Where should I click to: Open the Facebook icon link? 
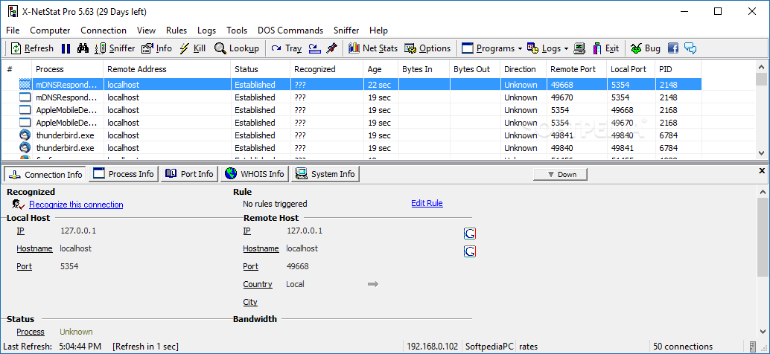(x=673, y=48)
